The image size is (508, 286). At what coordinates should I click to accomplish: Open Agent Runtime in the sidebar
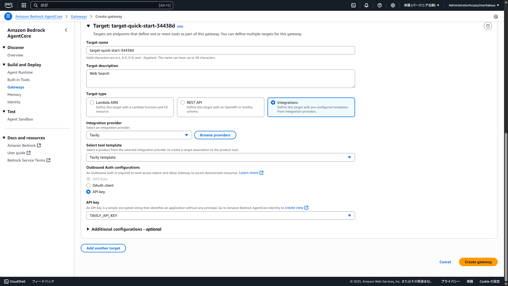(x=20, y=72)
